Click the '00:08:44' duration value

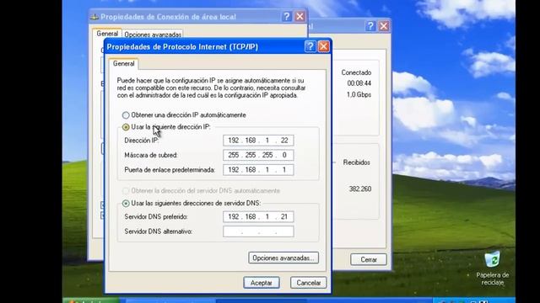[359, 83]
